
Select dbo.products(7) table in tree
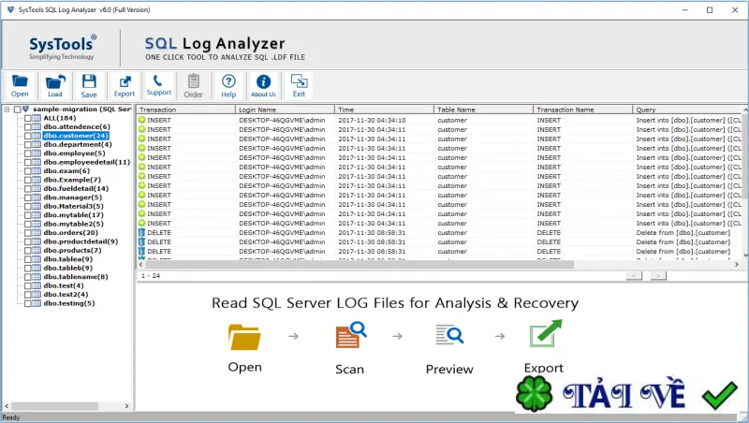point(72,251)
